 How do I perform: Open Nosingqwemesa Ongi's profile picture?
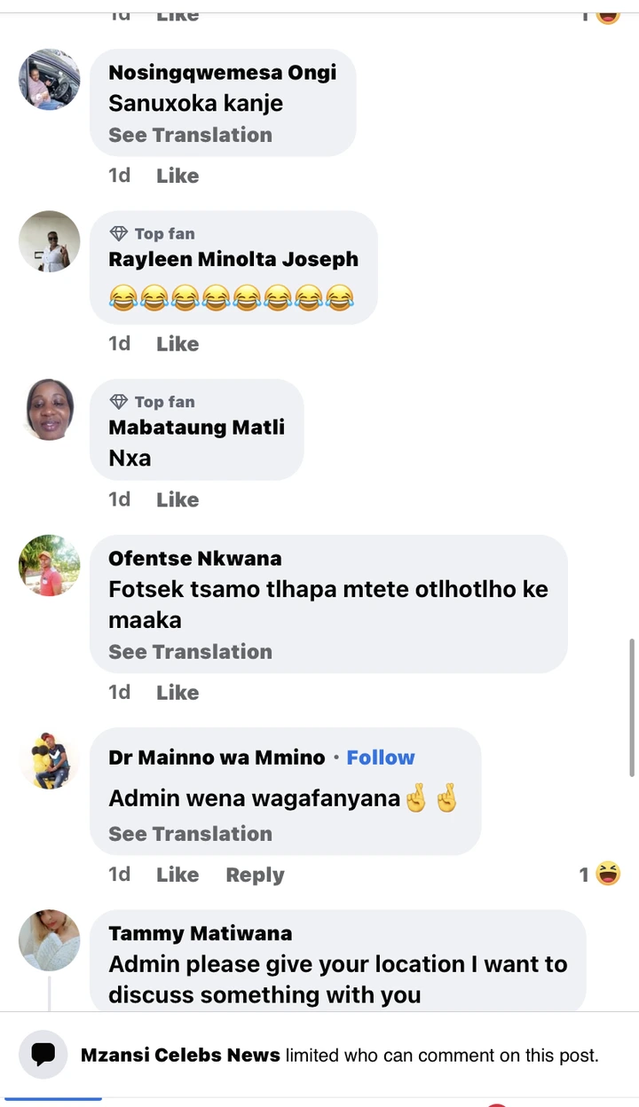(x=50, y=80)
